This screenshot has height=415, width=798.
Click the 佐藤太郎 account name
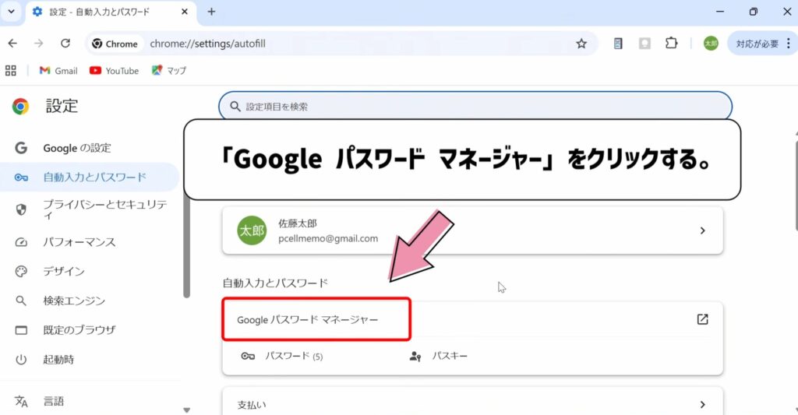297,223
